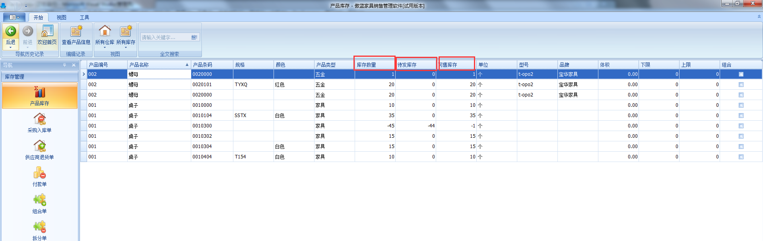Click the 查看产品信息 icon
Viewport: 763px width, 241px height.
click(x=76, y=32)
